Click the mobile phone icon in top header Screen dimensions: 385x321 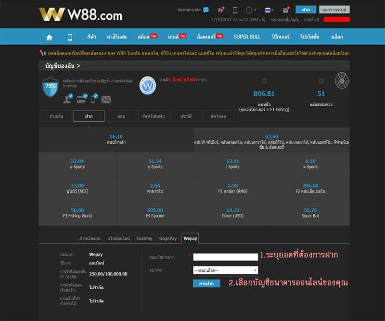(x=235, y=10)
